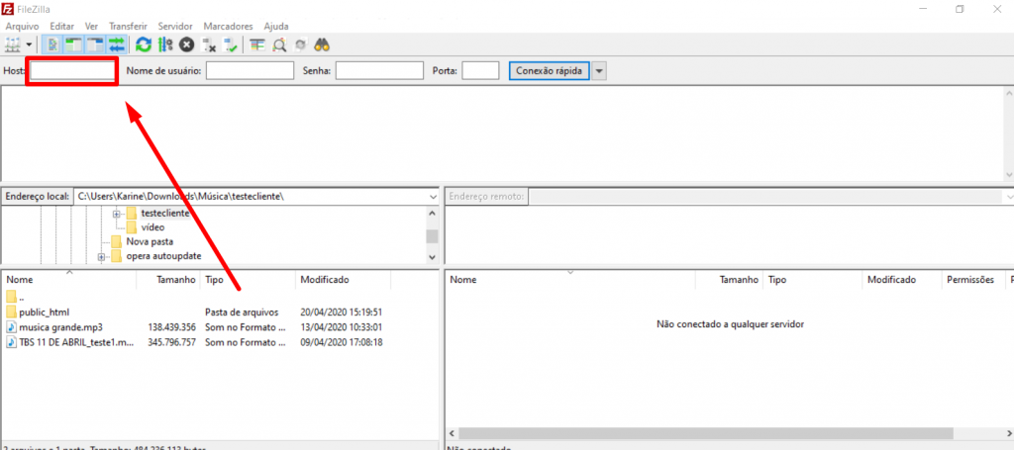
Task: Click date 13/04/2020 10:33:01
Action: coord(341,327)
